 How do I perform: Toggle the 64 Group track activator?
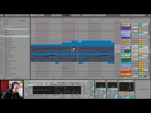pos(141,68)
